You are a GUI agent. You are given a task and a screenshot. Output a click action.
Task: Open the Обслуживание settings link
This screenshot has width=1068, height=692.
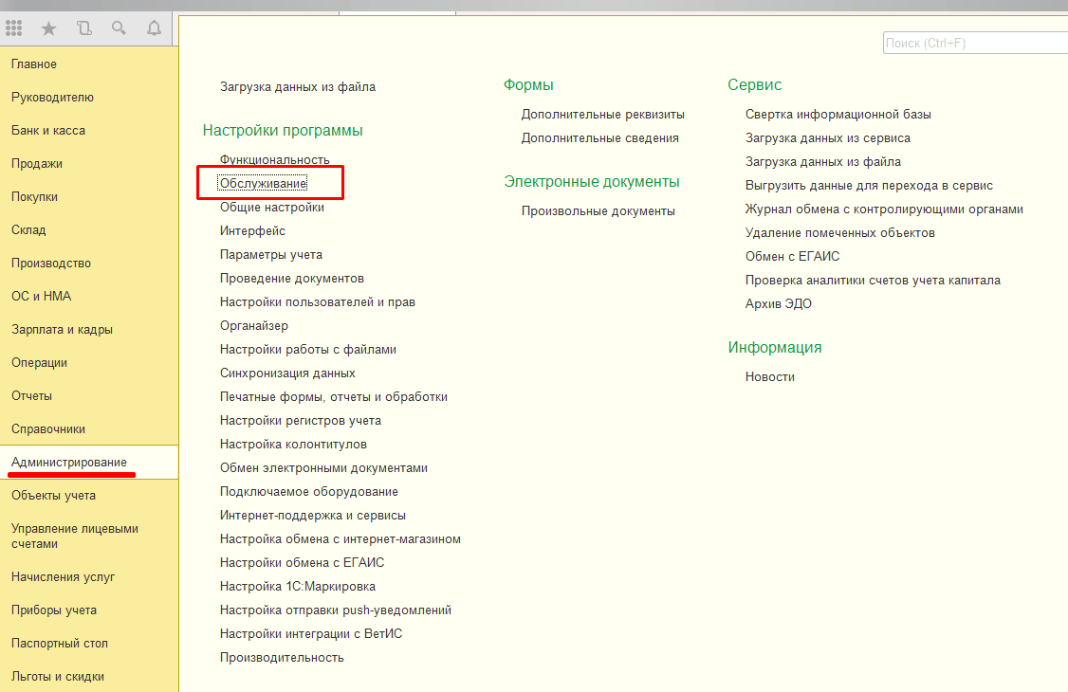pos(263,183)
